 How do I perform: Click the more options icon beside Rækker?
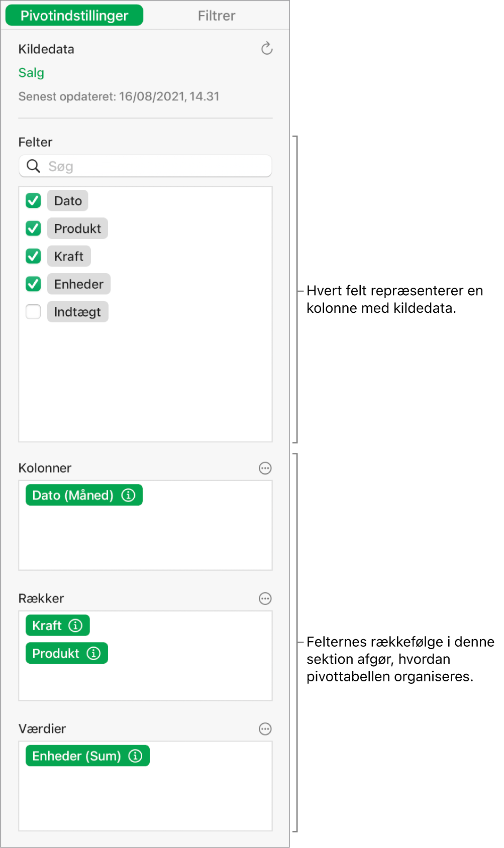(265, 598)
